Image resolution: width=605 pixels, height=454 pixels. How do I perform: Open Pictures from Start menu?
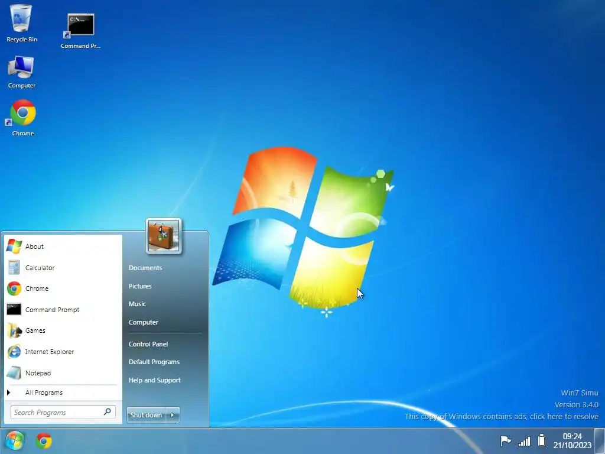click(x=140, y=286)
